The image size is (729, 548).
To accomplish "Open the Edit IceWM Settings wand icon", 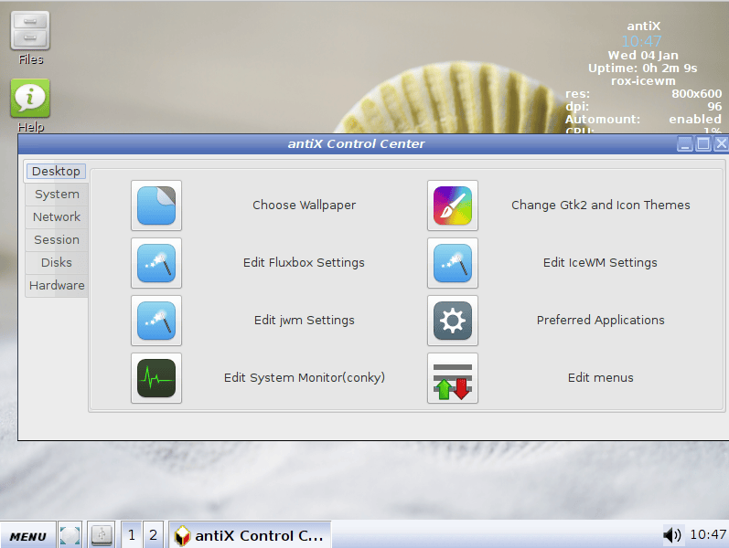I will pos(453,263).
